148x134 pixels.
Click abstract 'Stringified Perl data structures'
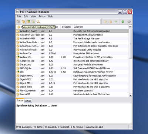click(x=88, y=64)
